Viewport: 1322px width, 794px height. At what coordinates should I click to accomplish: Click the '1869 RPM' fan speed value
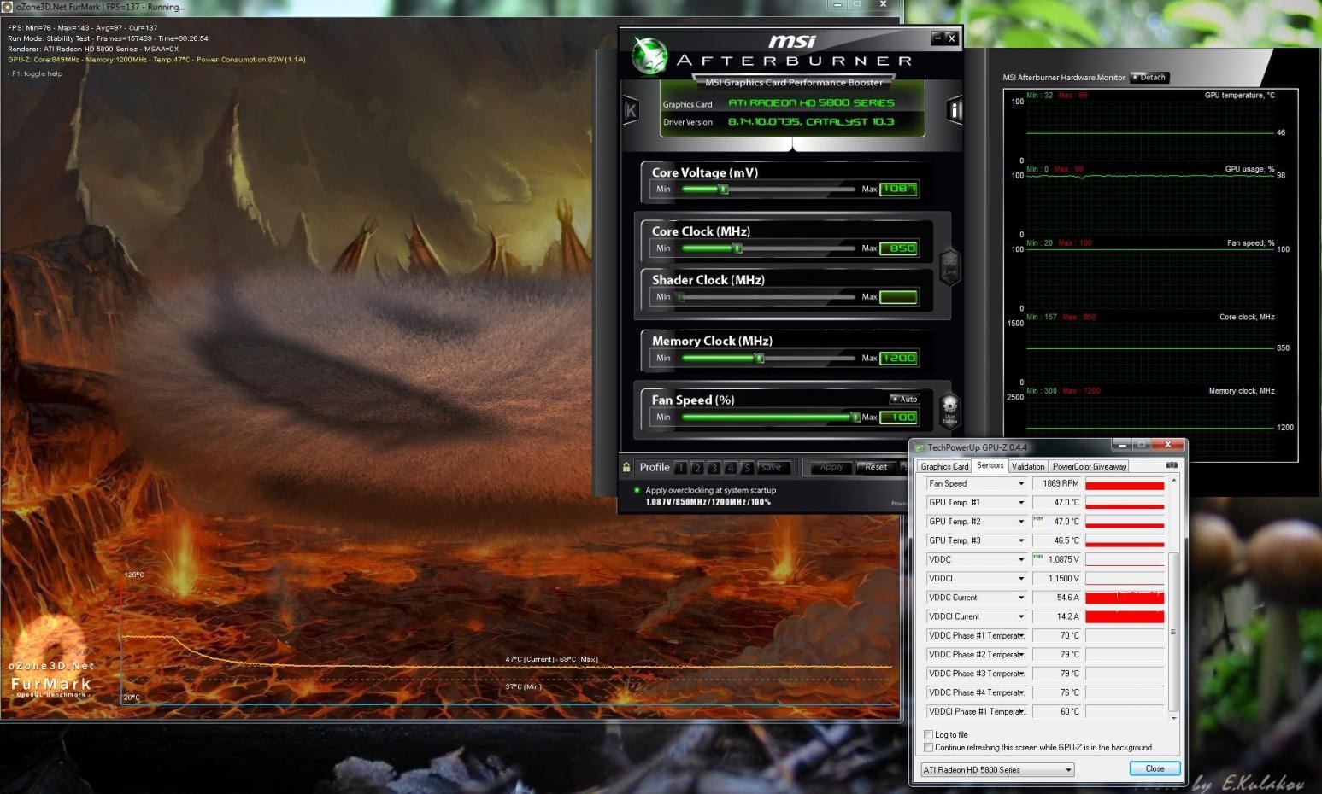click(x=1060, y=483)
